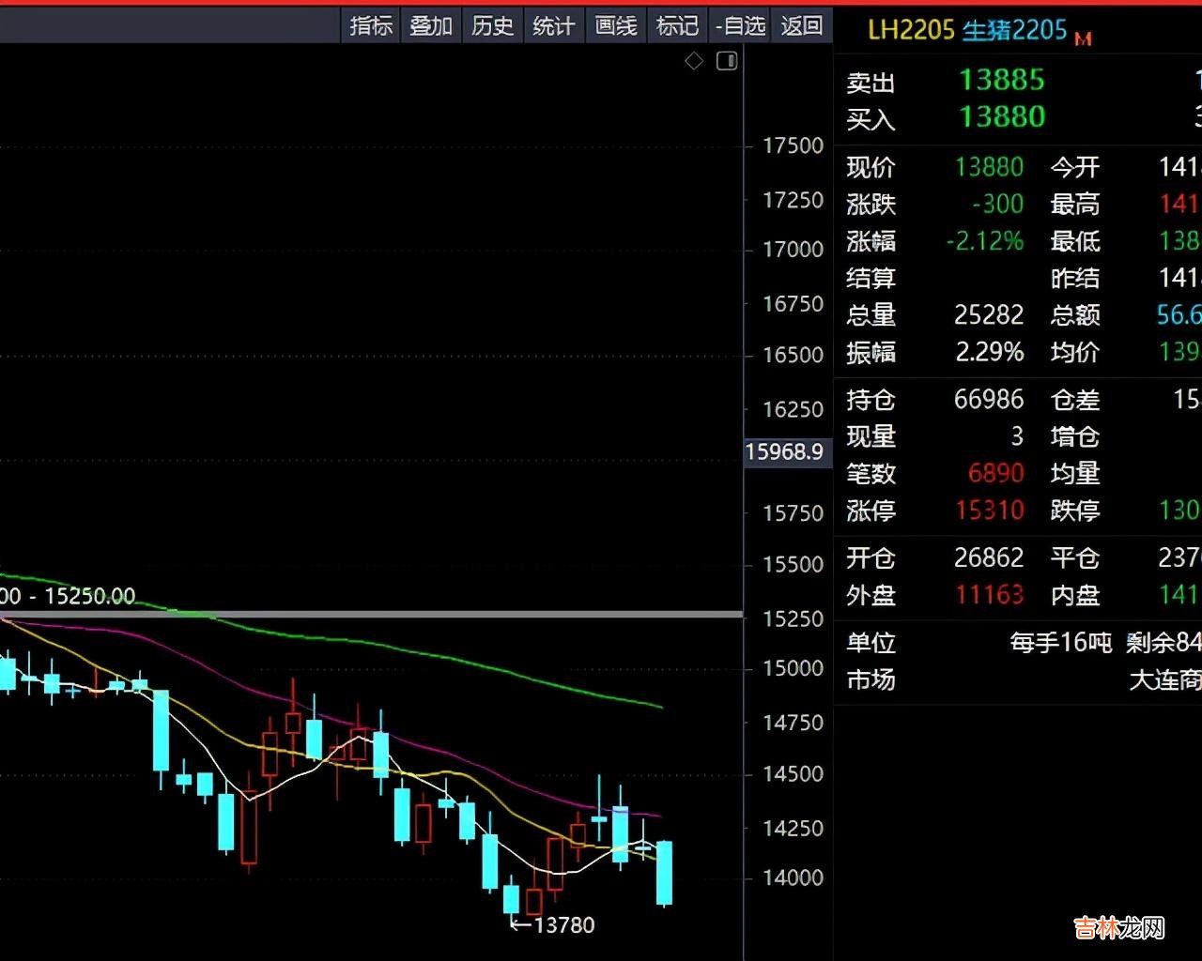Activate the 画线 draw line tool

click(616, 25)
